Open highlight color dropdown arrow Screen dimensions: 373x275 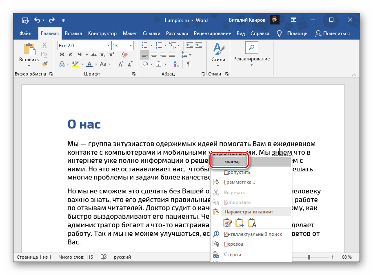click(82, 64)
